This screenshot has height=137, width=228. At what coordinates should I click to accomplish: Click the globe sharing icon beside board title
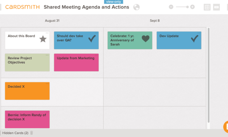(136, 7)
